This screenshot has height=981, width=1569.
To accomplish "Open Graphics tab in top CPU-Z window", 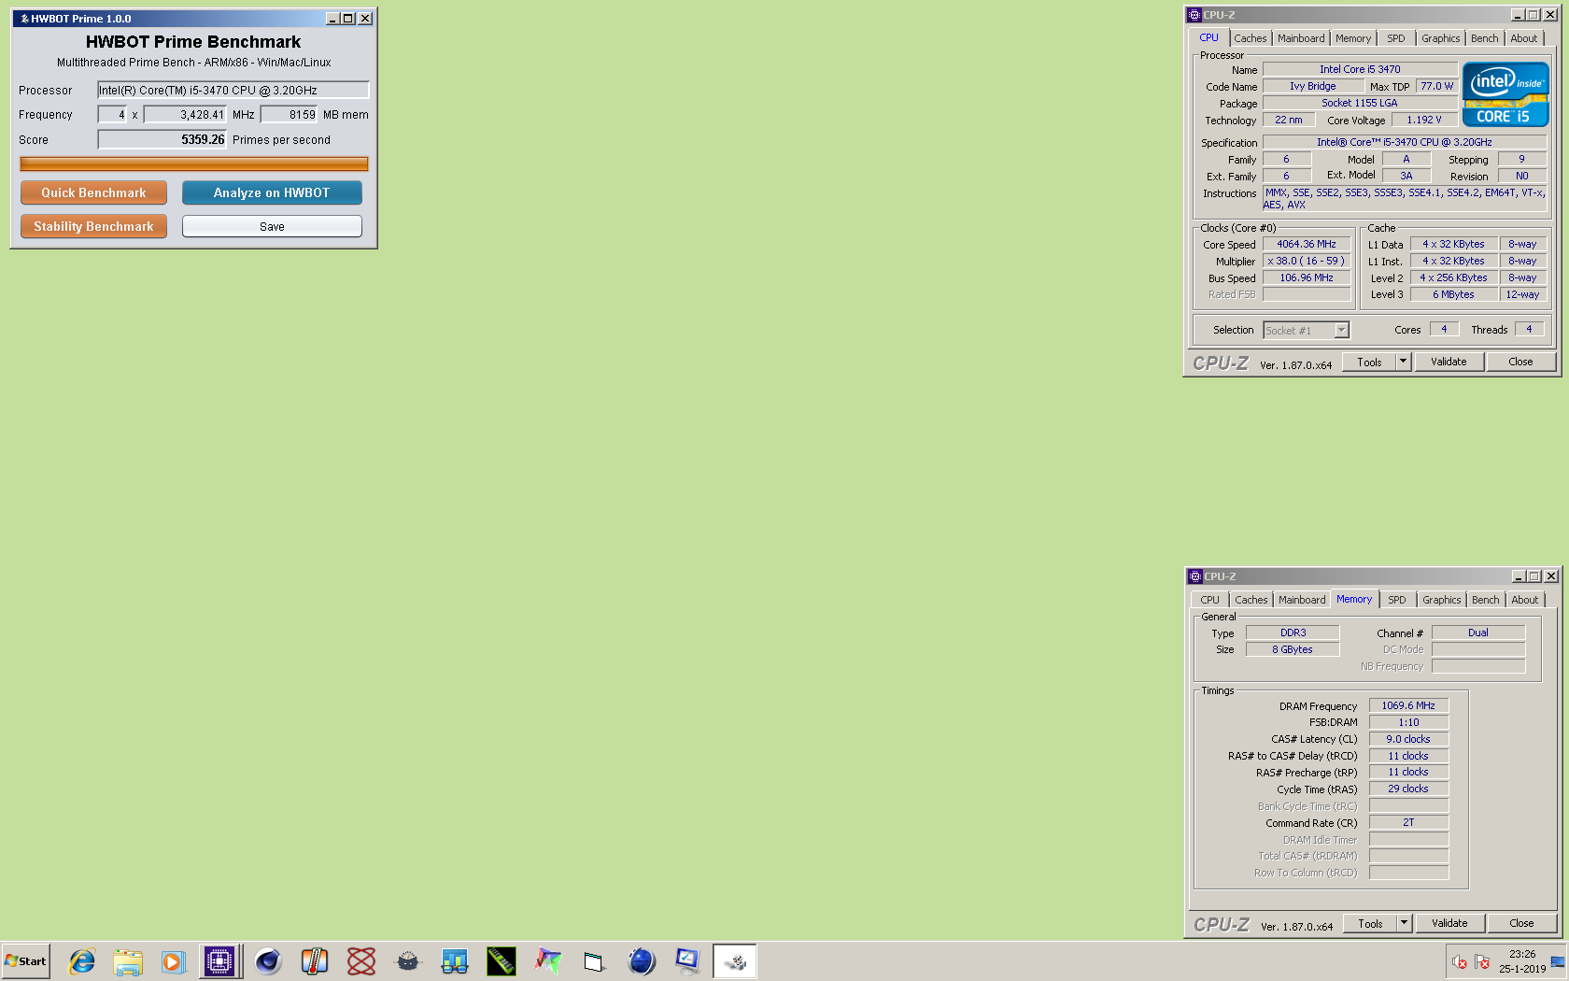I will pyautogui.click(x=1441, y=38).
